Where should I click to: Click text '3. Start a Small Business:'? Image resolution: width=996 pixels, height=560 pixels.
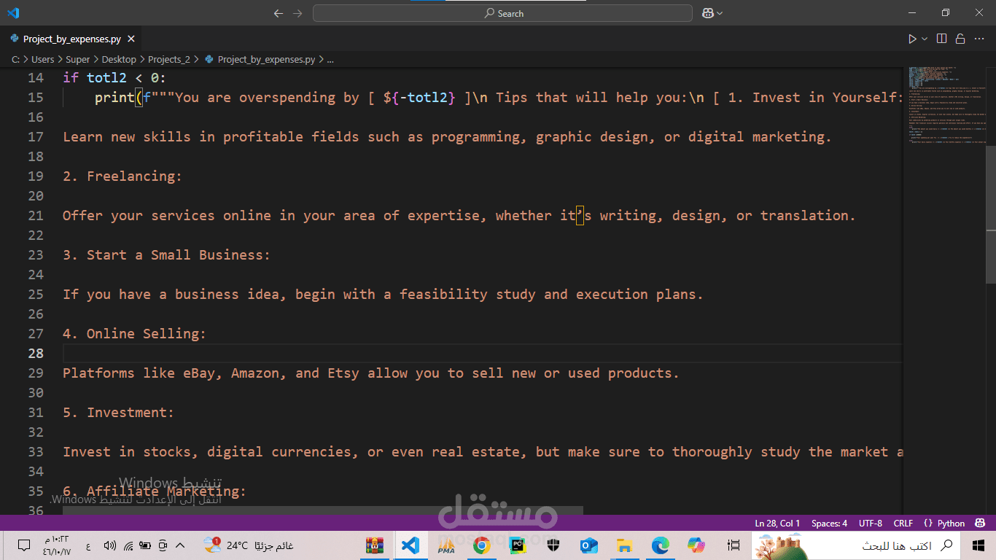166,254
